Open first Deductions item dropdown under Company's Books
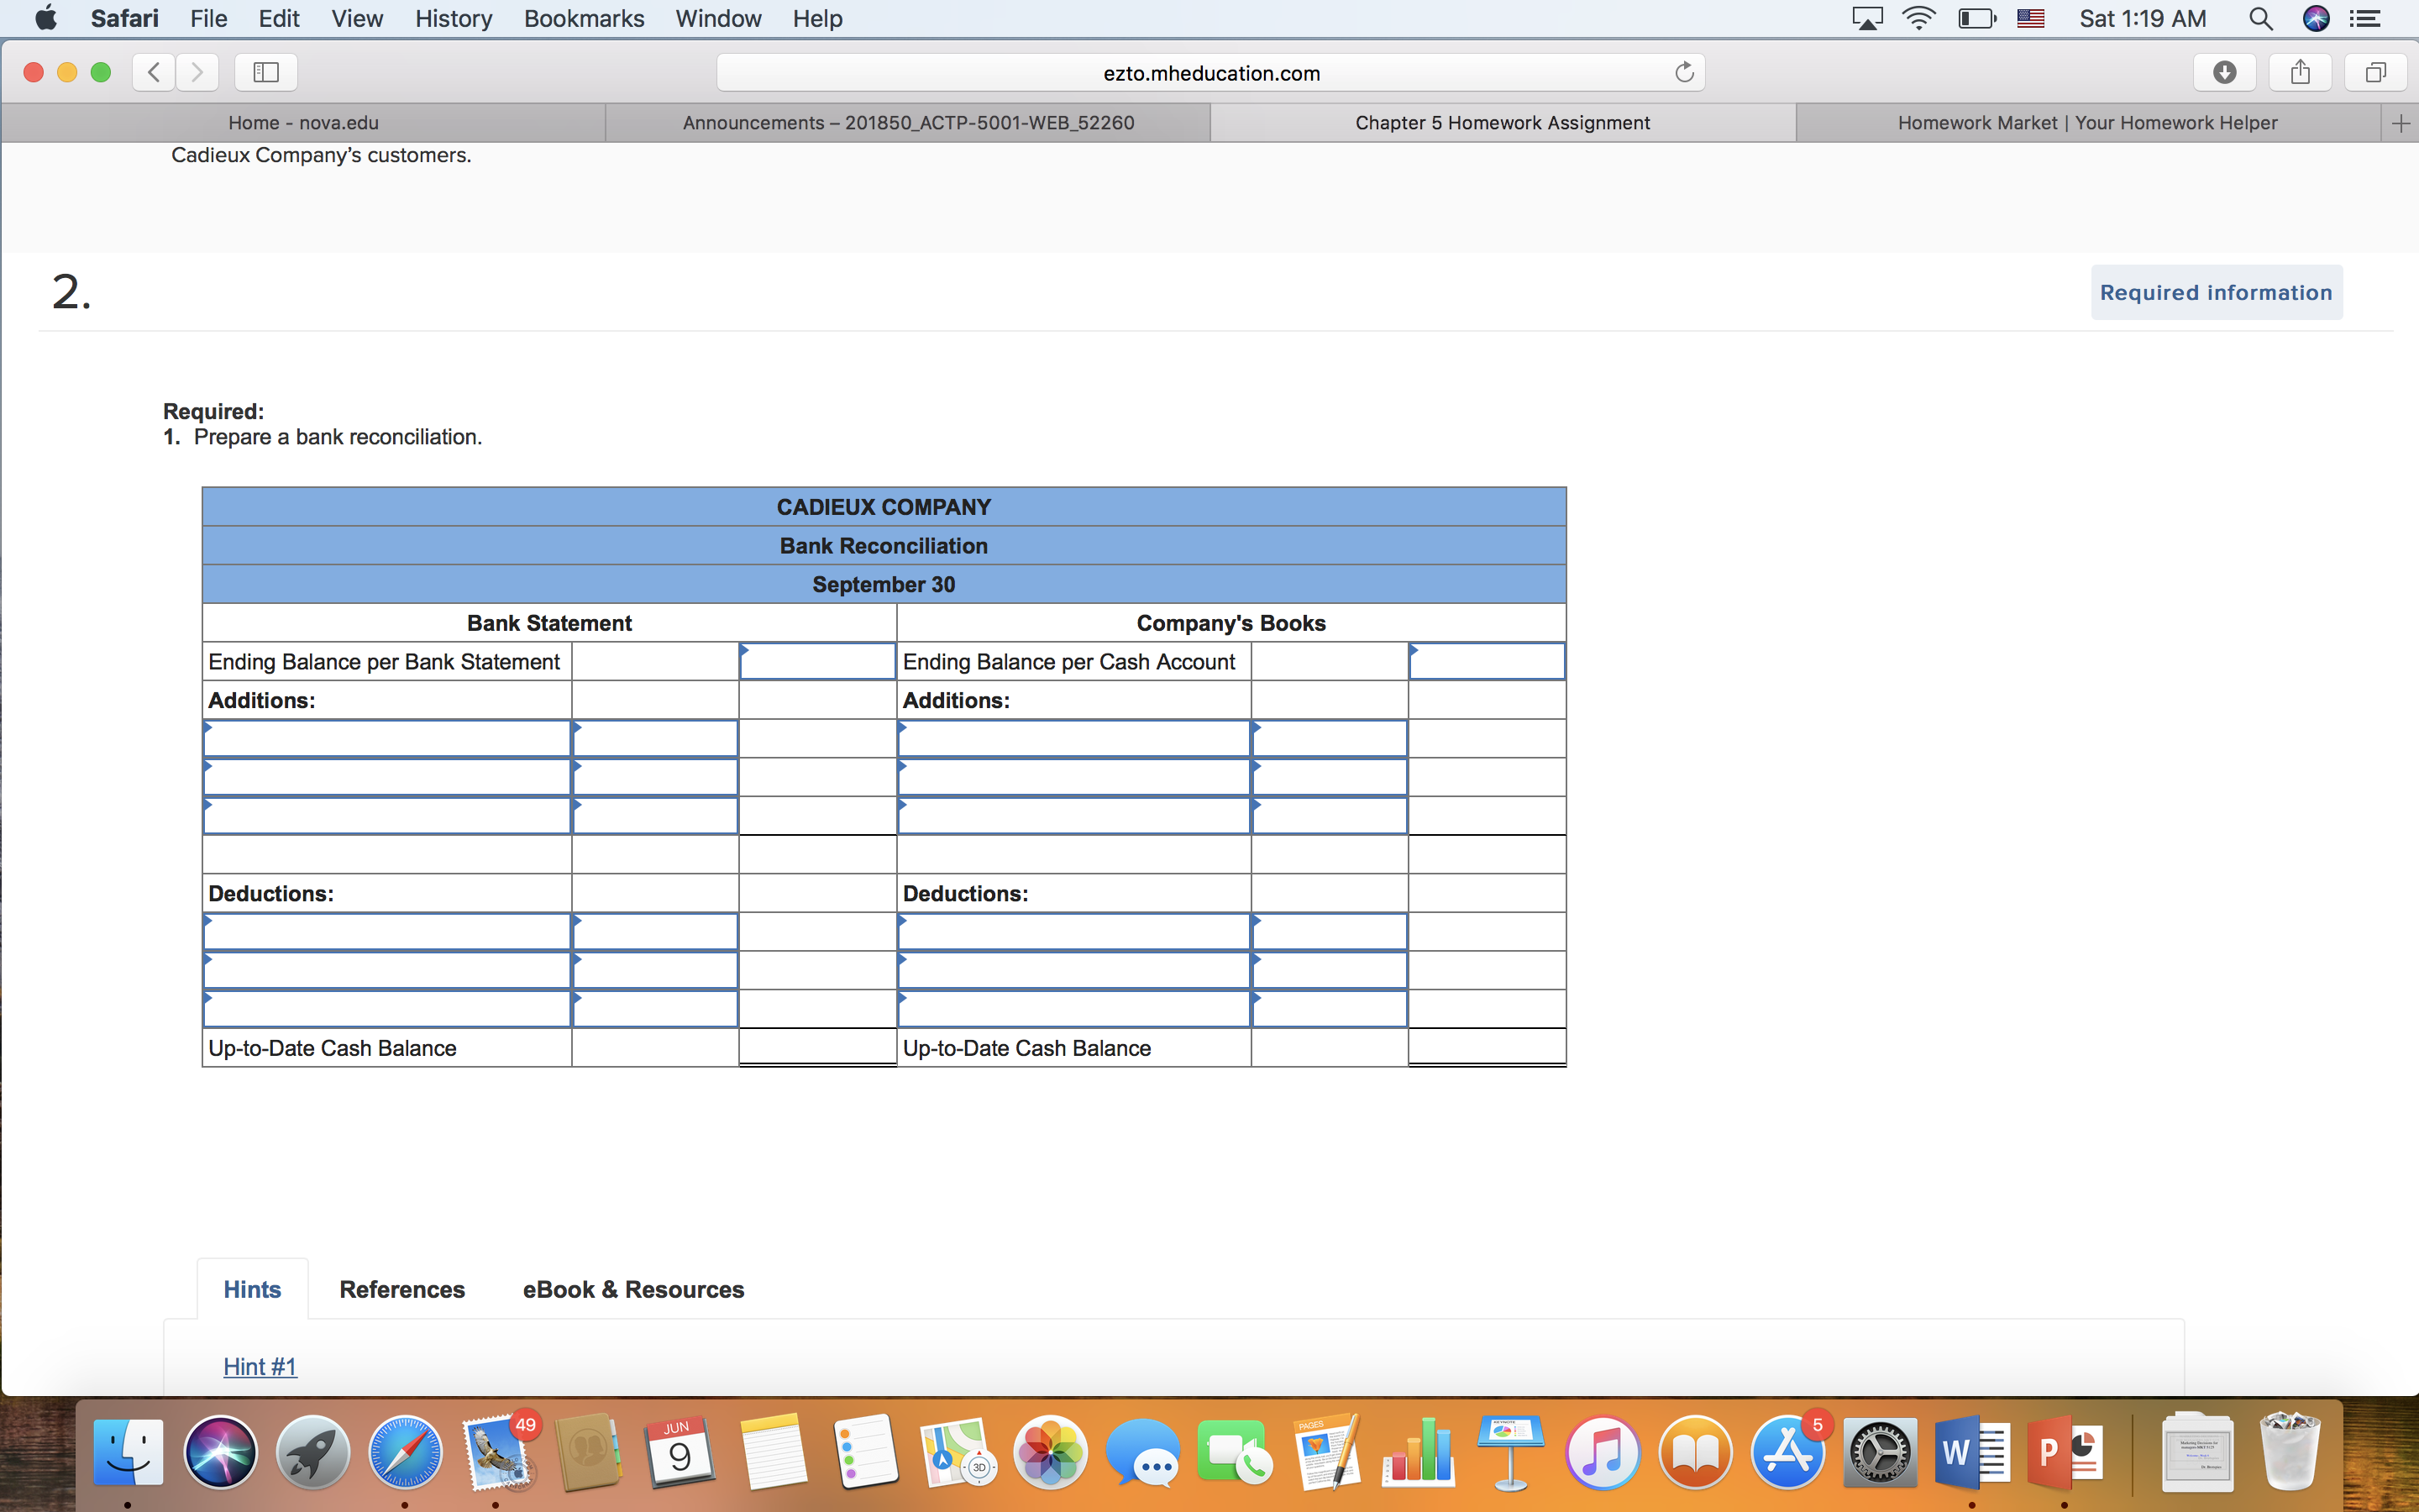This screenshot has width=2419, height=1512. coord(1074,932)
